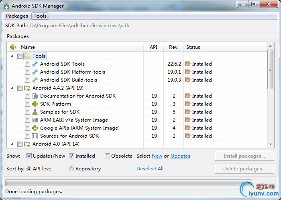
Task: Select the API level sort radio button
Action: click(29, 169)
